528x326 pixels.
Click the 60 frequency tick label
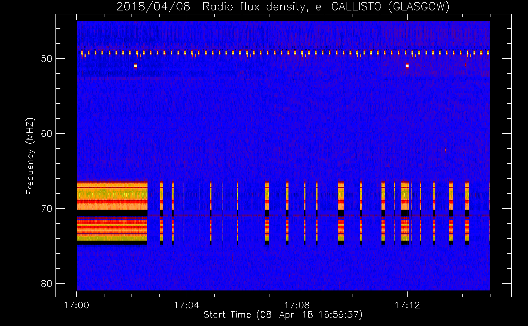point(47,134)
